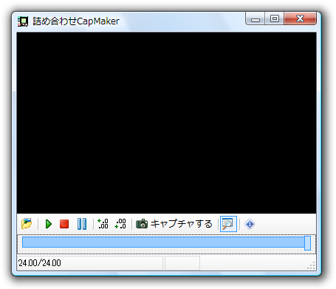Step forward using right decimal arrow icon
This screenshot has height=289, width=336.
pyautogui.click(x=120, y=224)
